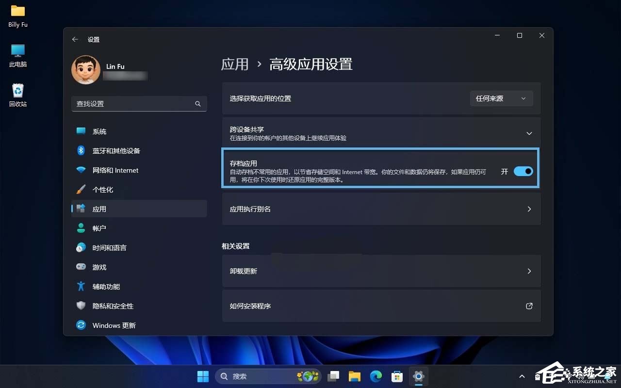Expand the 跨设备共享 section
Viewport: 621px width, 388px height.
click(x=529, y=132)
